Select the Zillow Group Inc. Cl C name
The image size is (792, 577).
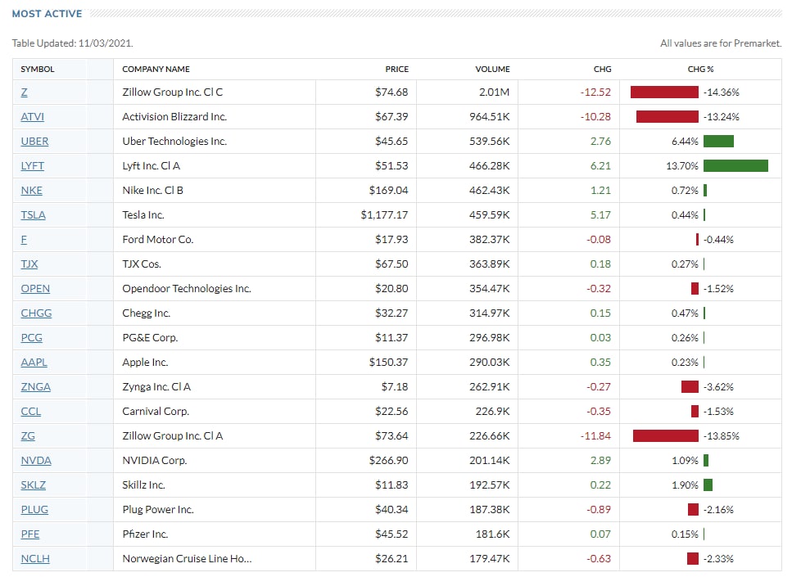pyautogui.click(x=172, y=92)
